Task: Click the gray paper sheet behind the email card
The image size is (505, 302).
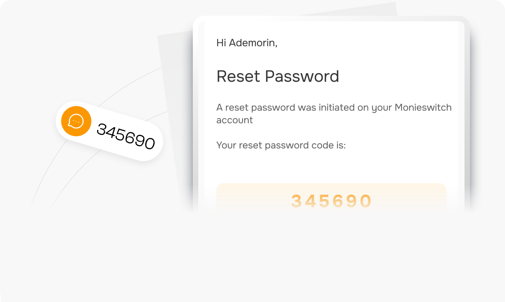Action: coord(175,103)
